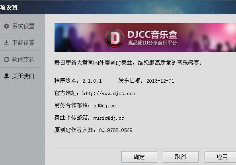Select the 关于我们 tab

(x=21, y=76)
